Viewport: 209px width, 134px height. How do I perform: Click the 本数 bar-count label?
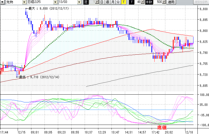[148, 2]
